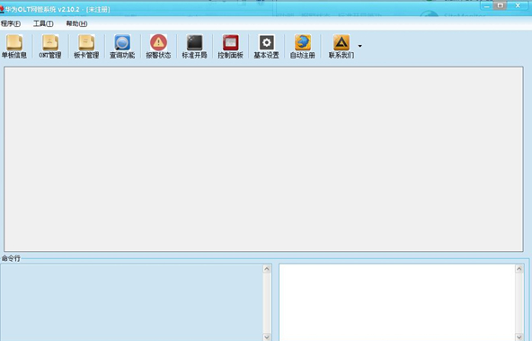Open the 板卡管理 toolbar icon
This screenshot has height=341, width=532.
tap(86, 46)
